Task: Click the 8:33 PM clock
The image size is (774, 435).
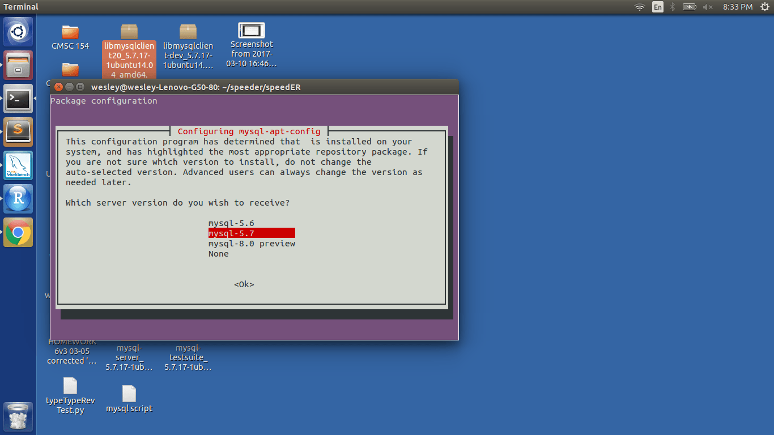Action: (738, 7)
